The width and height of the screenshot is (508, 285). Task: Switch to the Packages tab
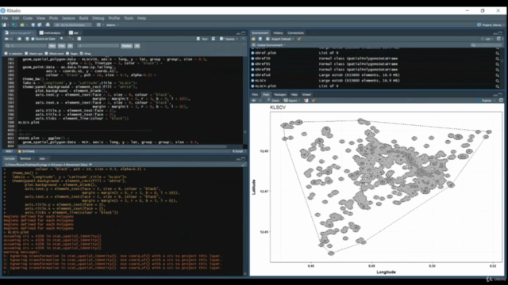280,95
